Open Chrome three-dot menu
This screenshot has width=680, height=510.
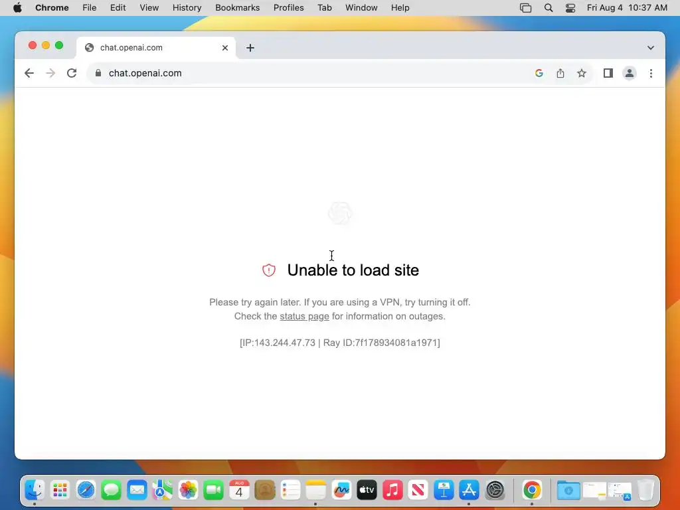(x=651, y=73)
